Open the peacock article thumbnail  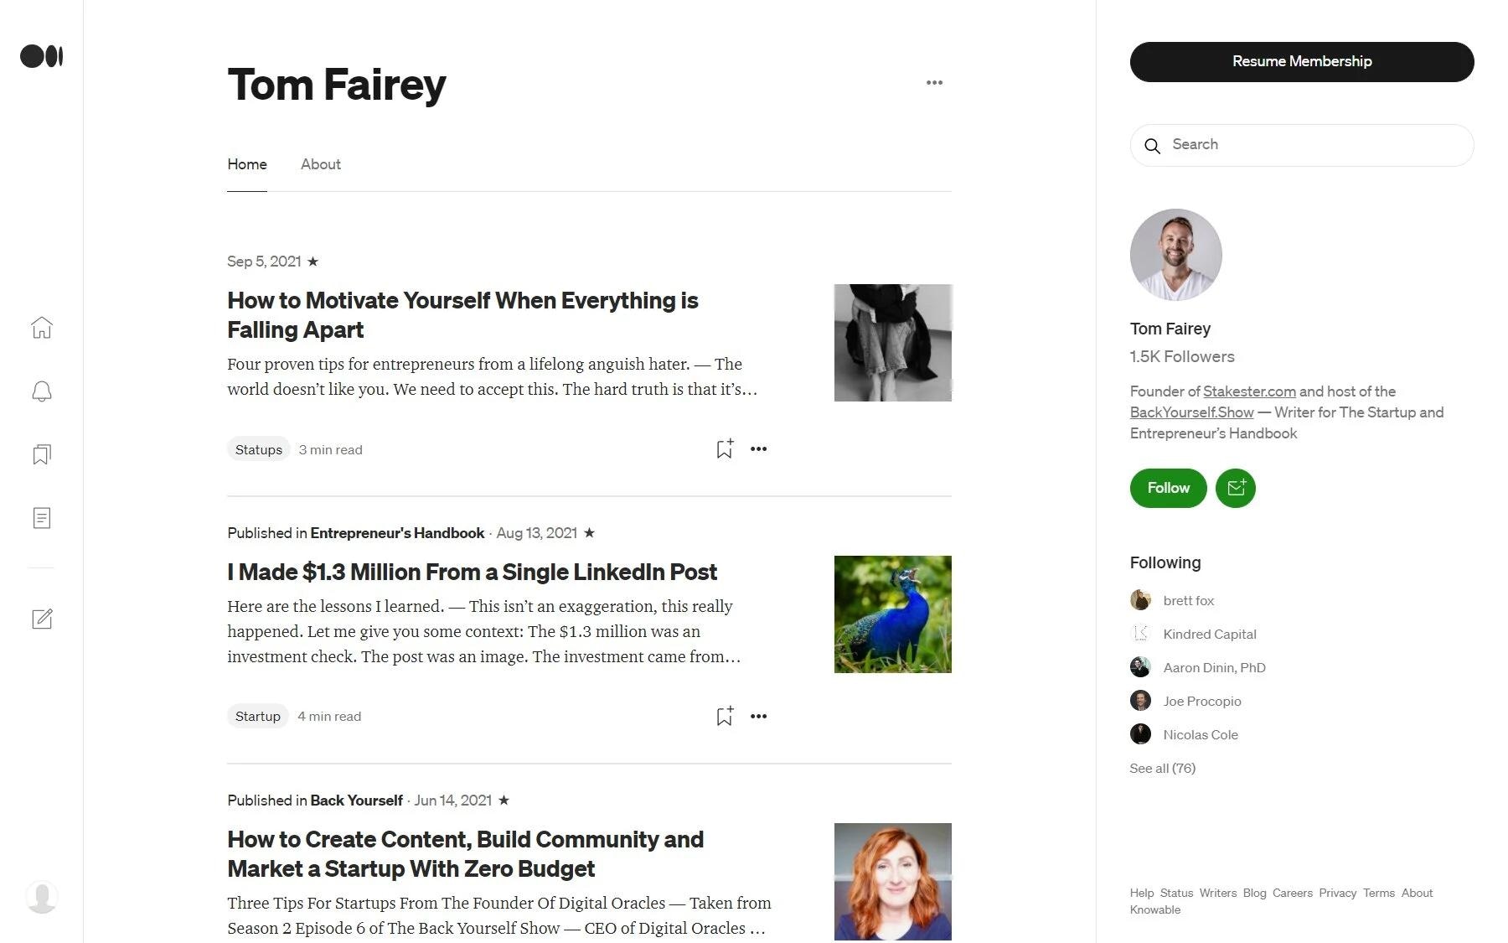pos(893,614)
